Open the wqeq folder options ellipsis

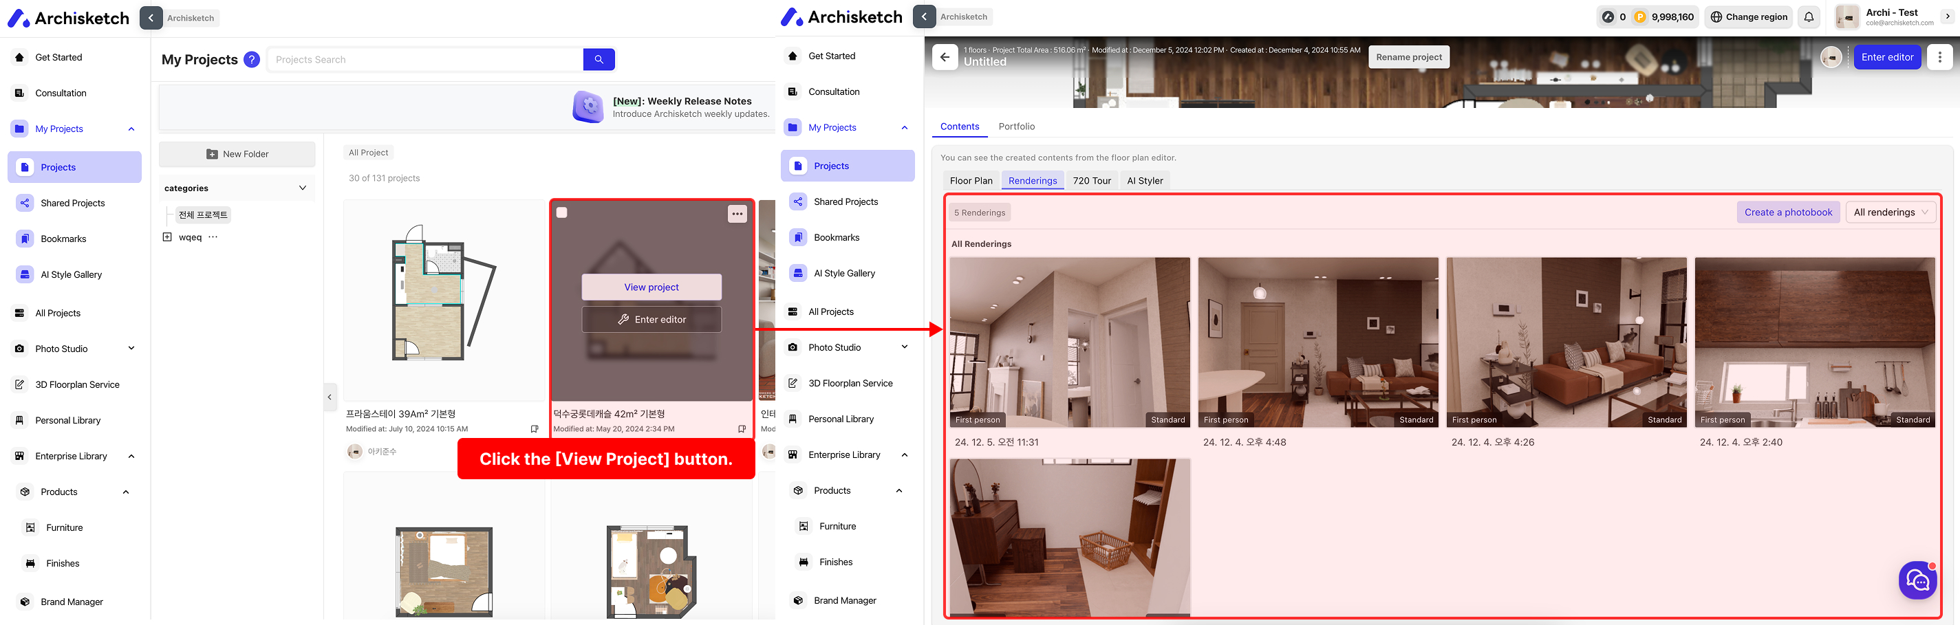point(213,237)
